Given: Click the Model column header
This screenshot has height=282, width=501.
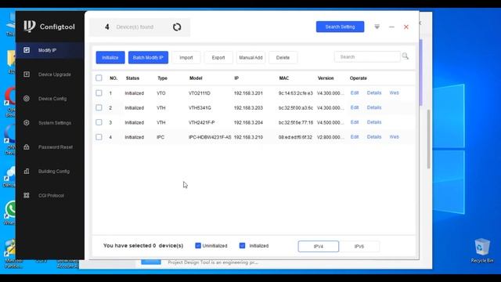Looking at the screenshot, I should (196, 78).
